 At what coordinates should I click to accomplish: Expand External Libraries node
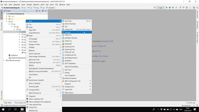pyautogui.click(x=4, y=60)
